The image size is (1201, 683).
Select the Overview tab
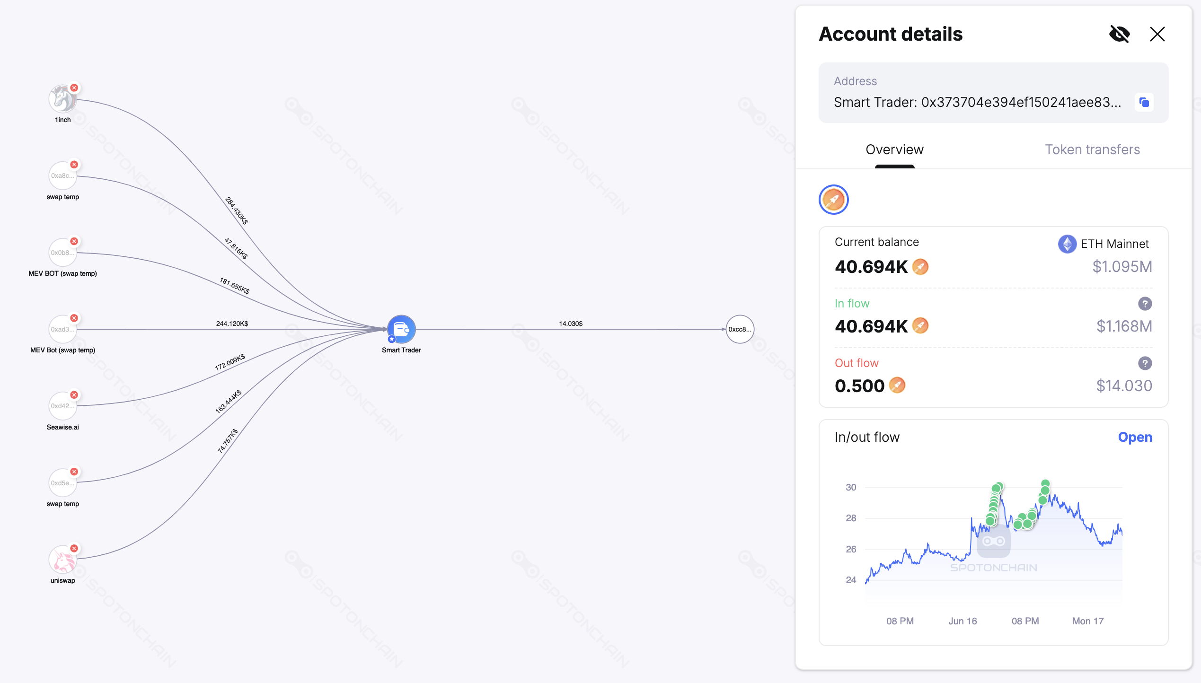pos(894,149)
